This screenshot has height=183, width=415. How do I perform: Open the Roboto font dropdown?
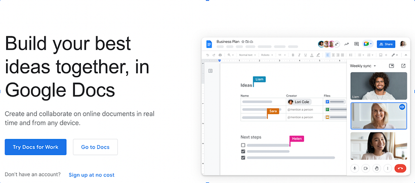tap(267, 55)
